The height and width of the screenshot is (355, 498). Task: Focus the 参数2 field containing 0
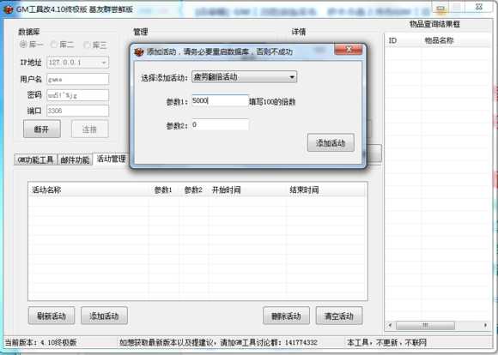pos(220,124)
